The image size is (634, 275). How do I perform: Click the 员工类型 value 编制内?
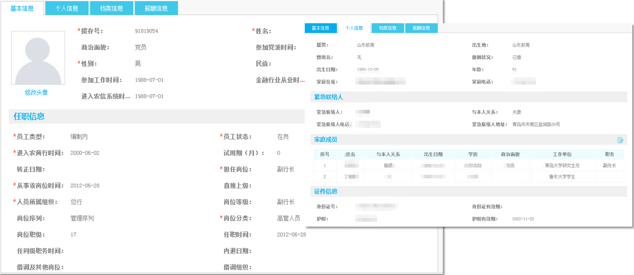pos(79,137)
